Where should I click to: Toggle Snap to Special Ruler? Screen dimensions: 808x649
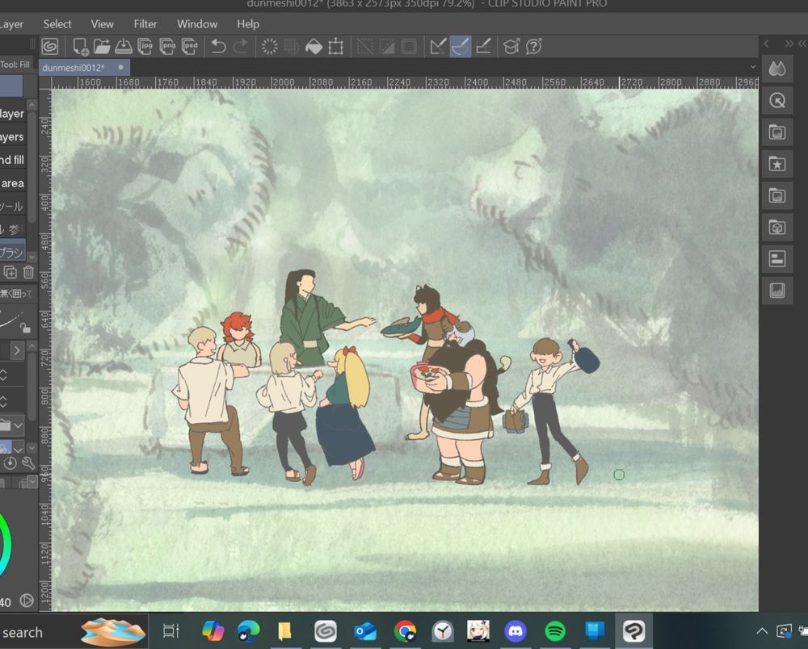tap(461, 47)
